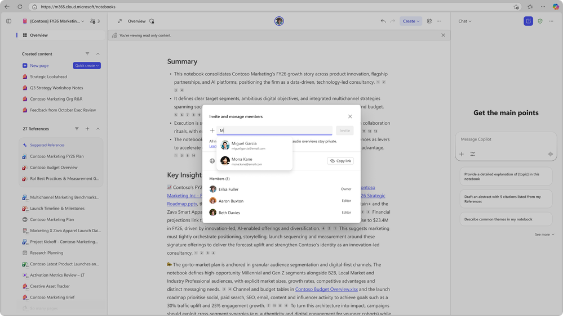Click the plus icon beside invite field
This screenshot has width=563, height=316.
(x=212, y=130)
